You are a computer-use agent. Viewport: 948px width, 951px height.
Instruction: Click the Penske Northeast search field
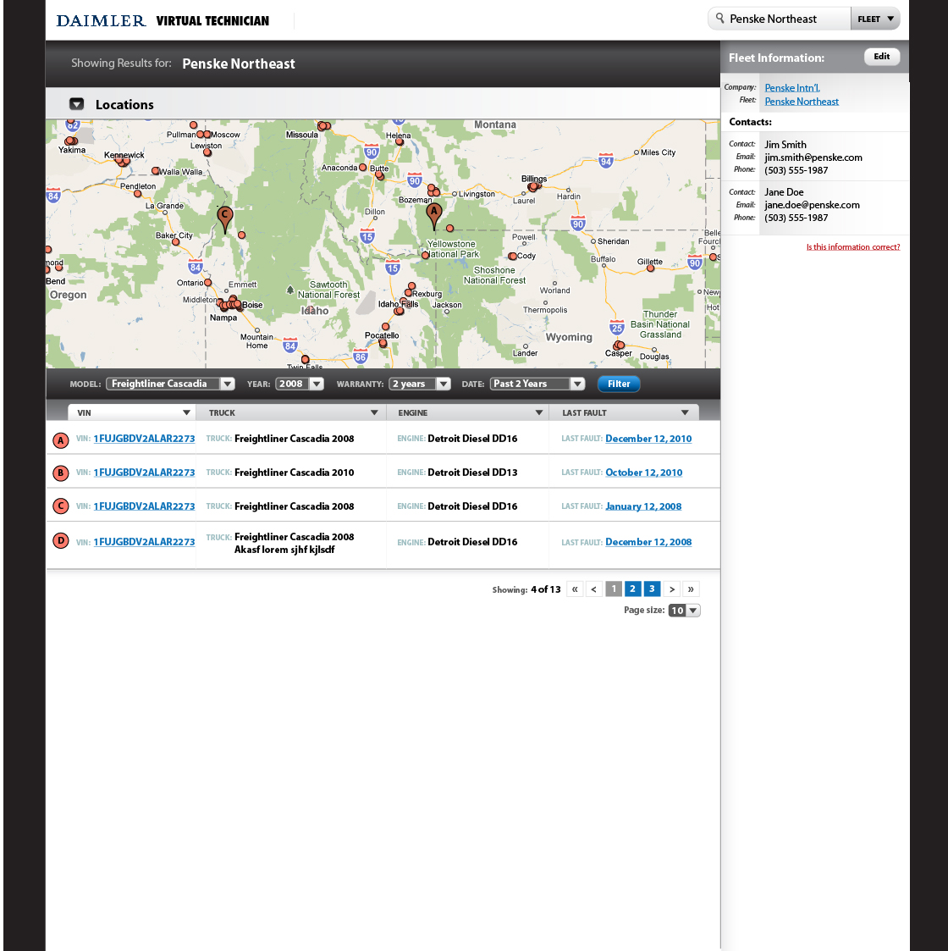(x=780, y=19)
